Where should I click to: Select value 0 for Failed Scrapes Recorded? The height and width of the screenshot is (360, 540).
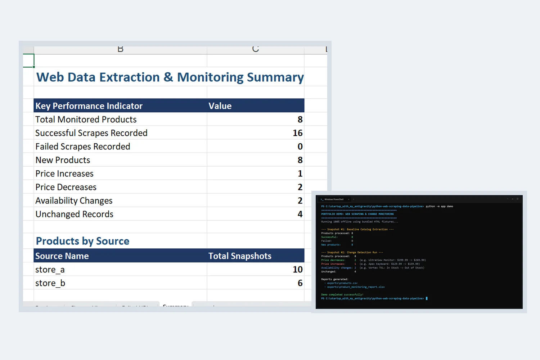coord(256,147)
